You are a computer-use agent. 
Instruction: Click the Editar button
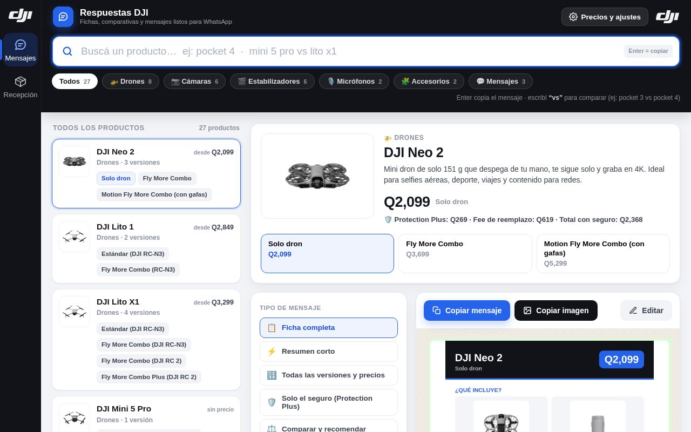click(x=646, y=310)
